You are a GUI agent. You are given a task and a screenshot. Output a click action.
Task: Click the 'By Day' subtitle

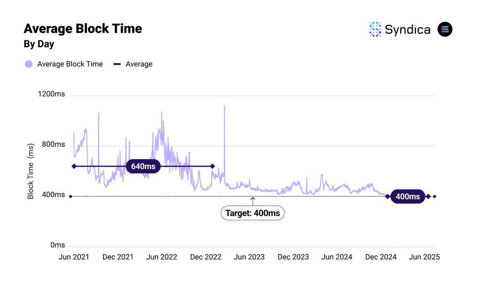[x=39, y=44]
